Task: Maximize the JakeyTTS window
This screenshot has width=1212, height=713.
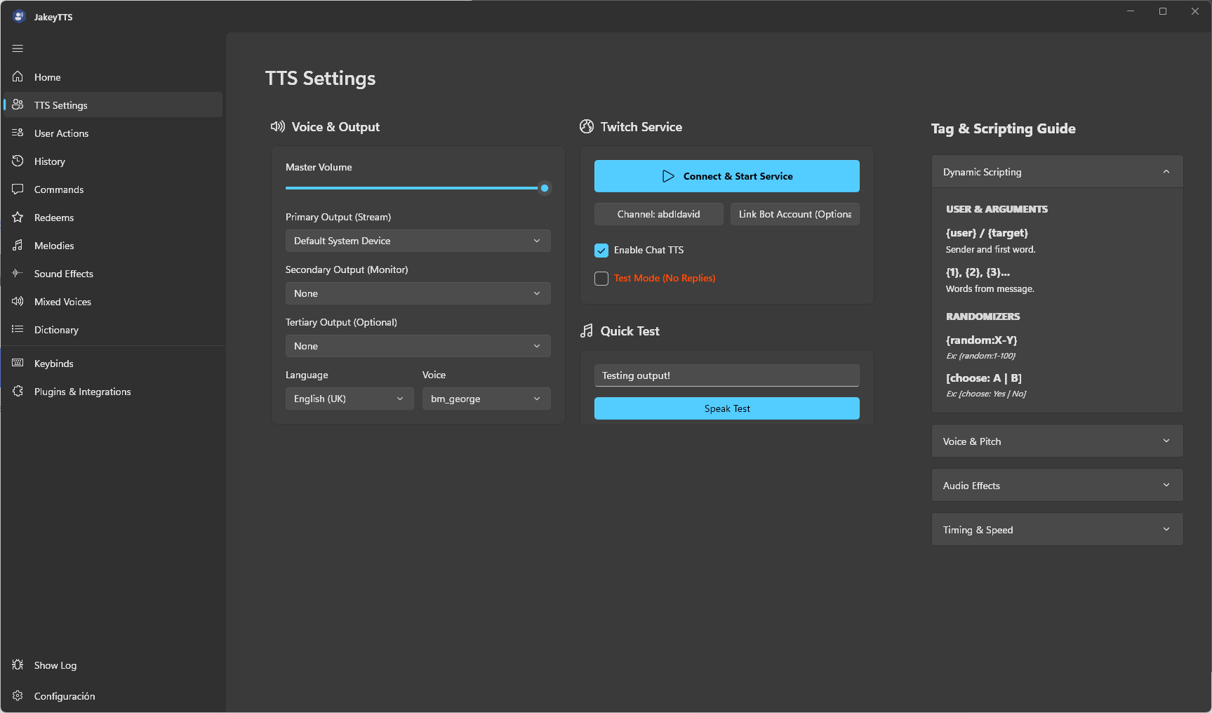Action: point(1163,11)
